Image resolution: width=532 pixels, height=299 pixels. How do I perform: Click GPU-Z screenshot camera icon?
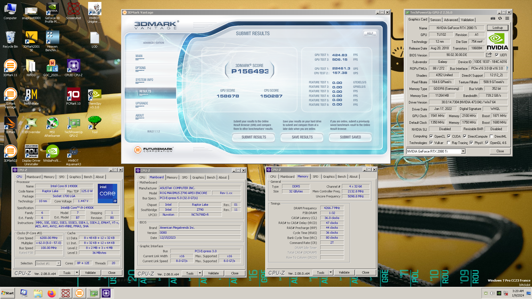pos(493,19)
